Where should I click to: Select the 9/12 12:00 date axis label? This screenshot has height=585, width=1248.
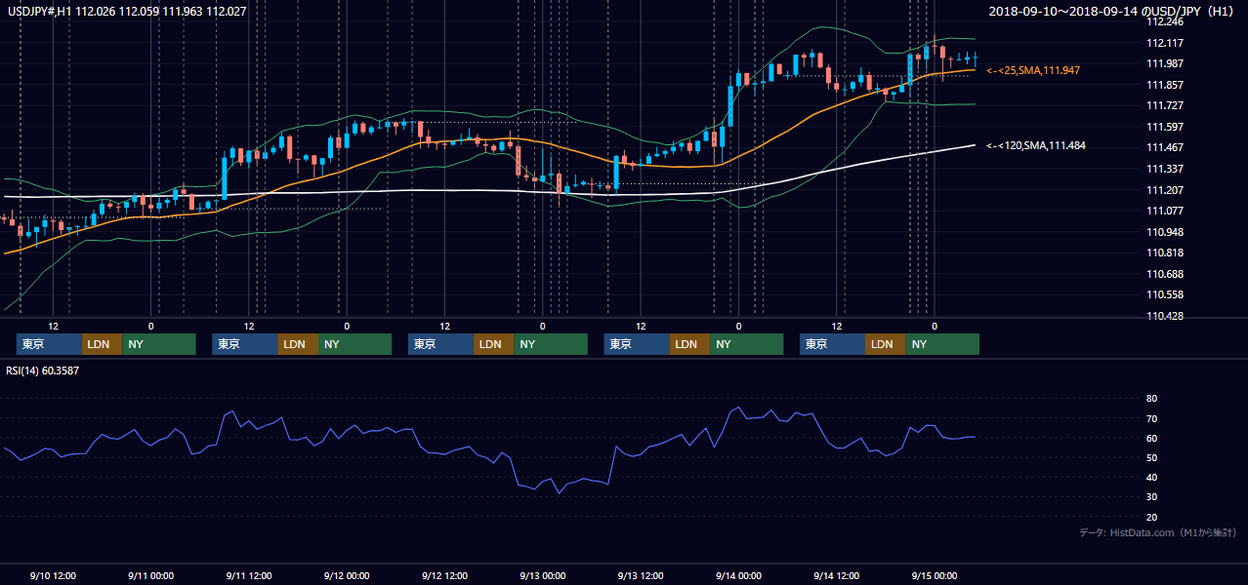coord(444,575)
